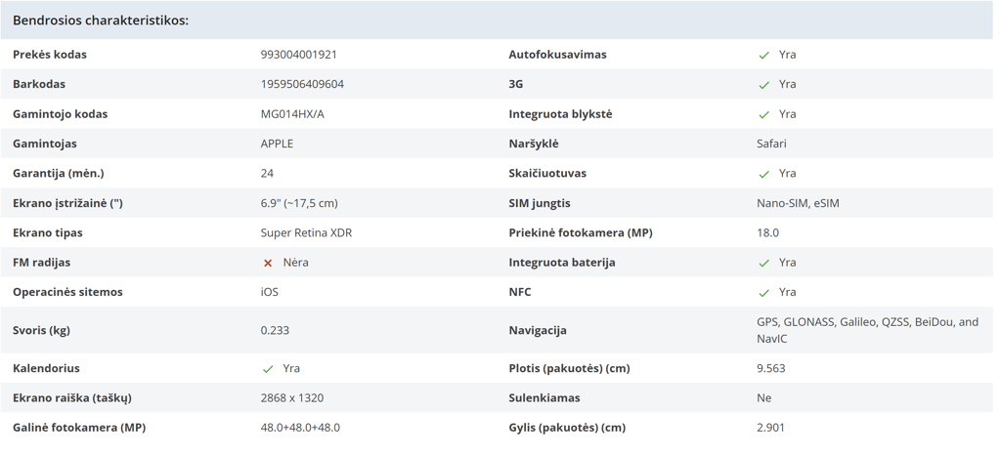Click manufacturer code MG014HX/A
This screenshot has height=455, width=1001.
point(292,114)
